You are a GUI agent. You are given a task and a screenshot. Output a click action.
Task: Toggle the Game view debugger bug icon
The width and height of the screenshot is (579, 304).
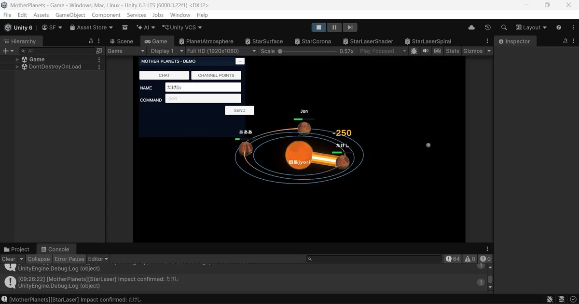(x=414, y=51)
